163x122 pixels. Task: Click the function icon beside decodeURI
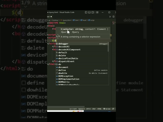point(57,47)
